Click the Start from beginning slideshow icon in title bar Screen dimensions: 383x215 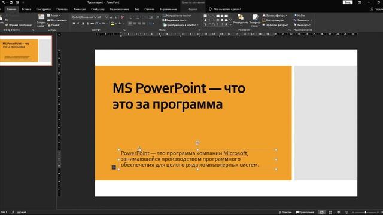tap(17, 2)
